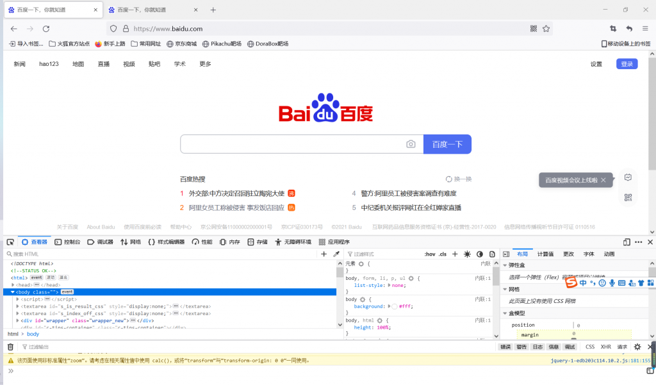
Task: Open the 计算值 computed sidebar tab
Action: [x=546, y=254]
